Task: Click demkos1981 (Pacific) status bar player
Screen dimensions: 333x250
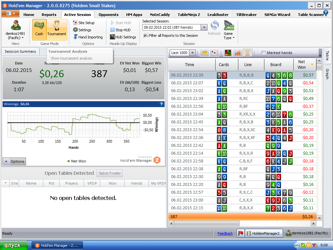Action: tap(306, 233)
